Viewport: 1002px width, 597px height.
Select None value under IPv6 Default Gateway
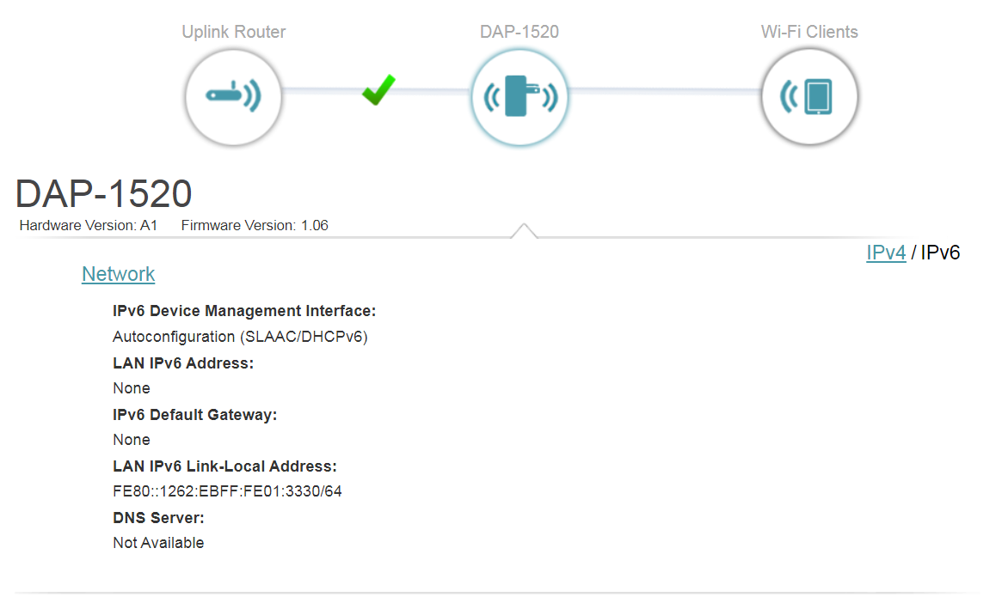click(132, 440)
